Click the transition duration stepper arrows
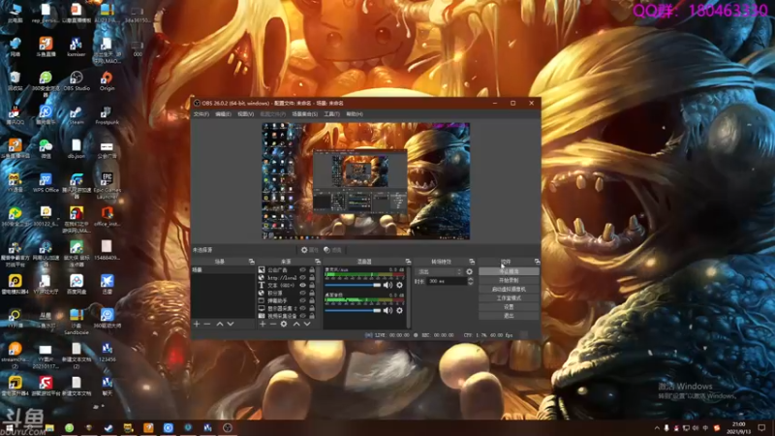Image resolution: width=775 pixels, height=436 pixels. click(x=470, y=281)
